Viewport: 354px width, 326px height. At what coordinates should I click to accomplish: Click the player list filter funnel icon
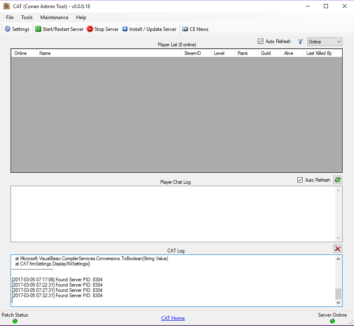[x=300, y=41]
